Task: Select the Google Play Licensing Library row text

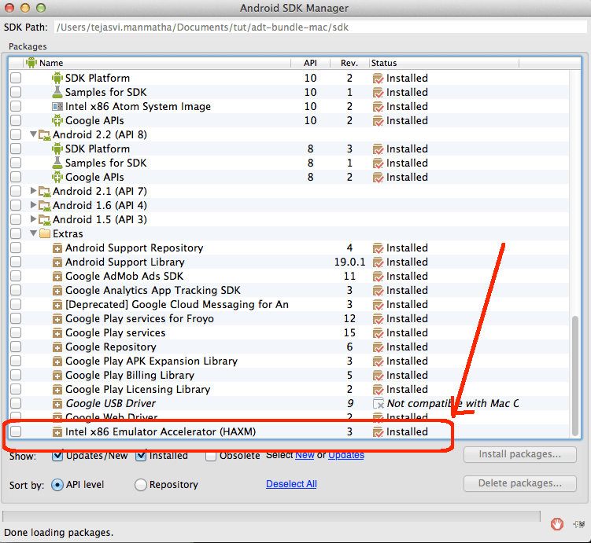Action: 138,389
